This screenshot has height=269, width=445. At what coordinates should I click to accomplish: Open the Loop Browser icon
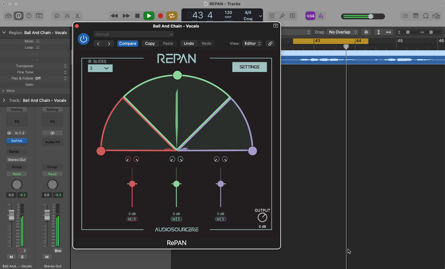point(426,16)
